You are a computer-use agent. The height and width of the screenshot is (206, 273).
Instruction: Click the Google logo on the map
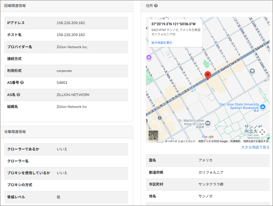coord(207,137)
